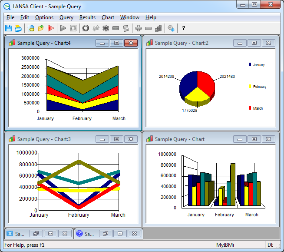
Task: Open the Options menu
Action: coord(44,17)
